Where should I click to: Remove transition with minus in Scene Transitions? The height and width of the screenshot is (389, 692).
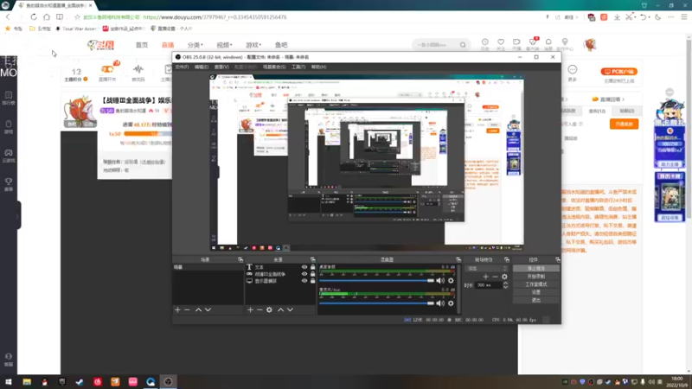(x=495, y=277)
